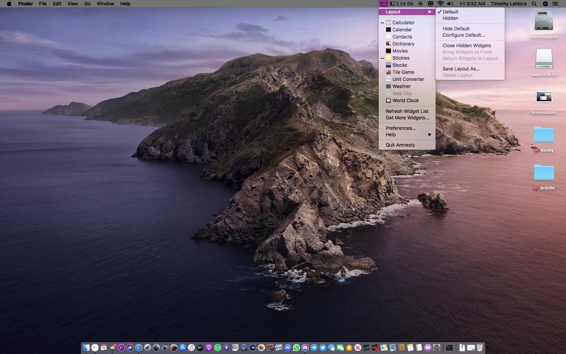Open Discord from the dock
Screen dimensions: 566x354
pyautogui.click(x=305, y=348)
